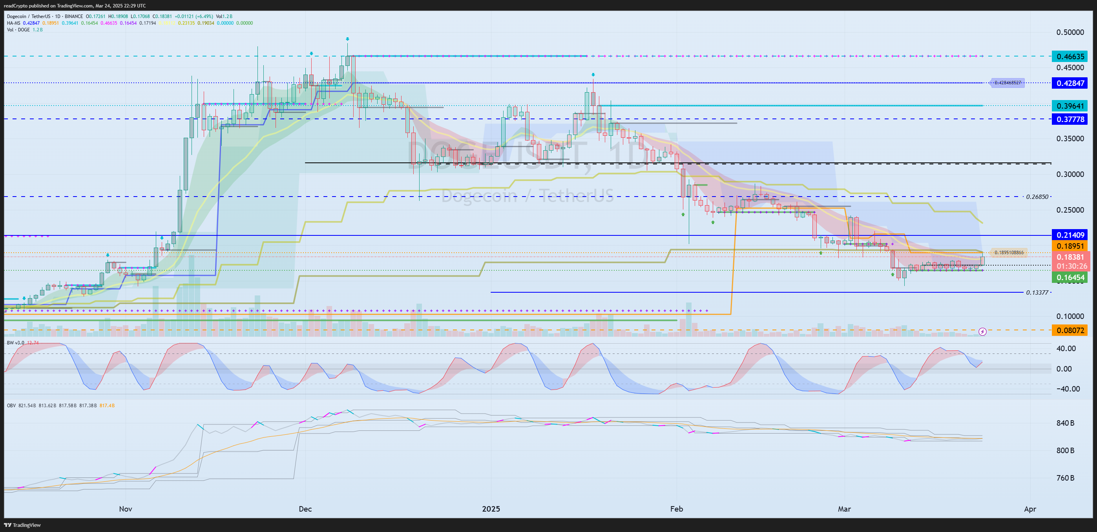
Task: Click the 12.74 value beside BW v3.0
Action: (33, 343)
